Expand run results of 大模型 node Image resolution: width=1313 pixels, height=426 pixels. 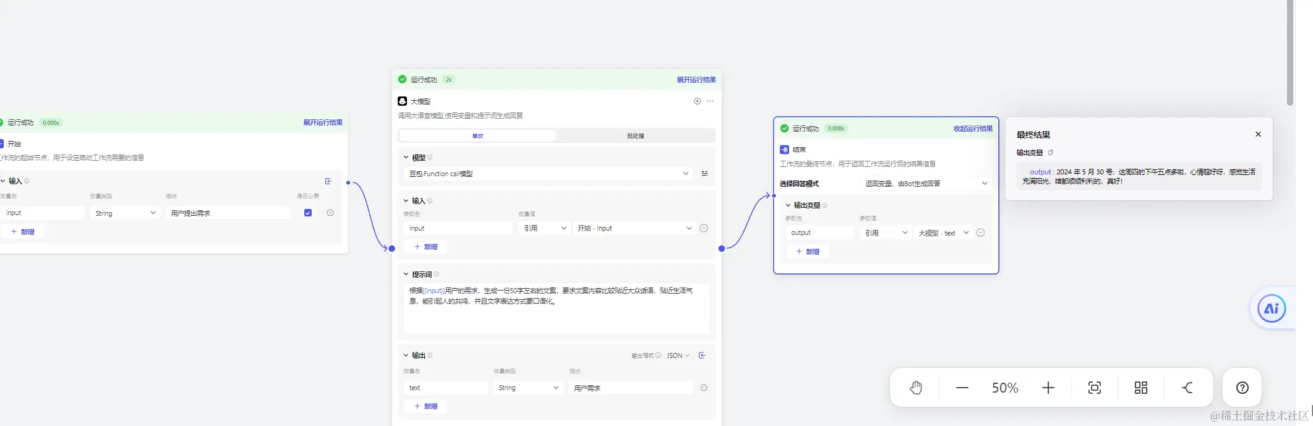click(696, 80)
